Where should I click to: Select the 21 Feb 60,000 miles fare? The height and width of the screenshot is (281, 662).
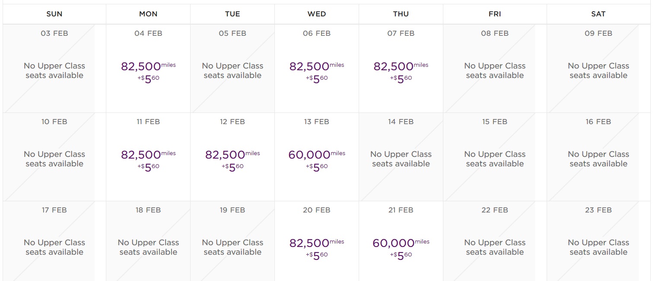401,249
